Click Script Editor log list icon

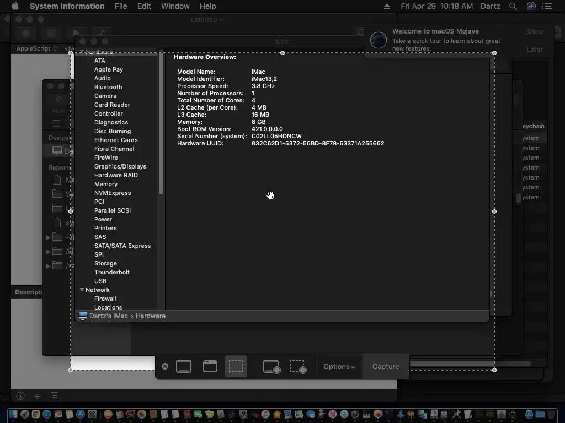55,395
